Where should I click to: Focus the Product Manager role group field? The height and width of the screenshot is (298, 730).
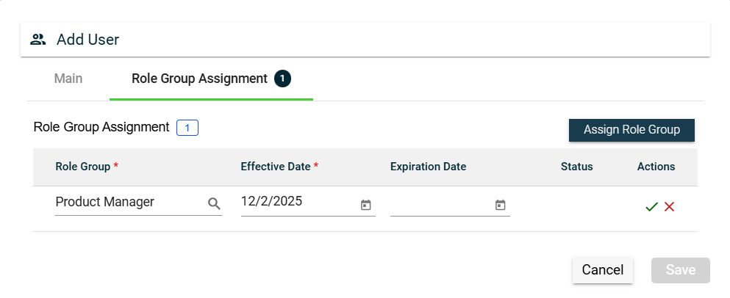(129, 203)
